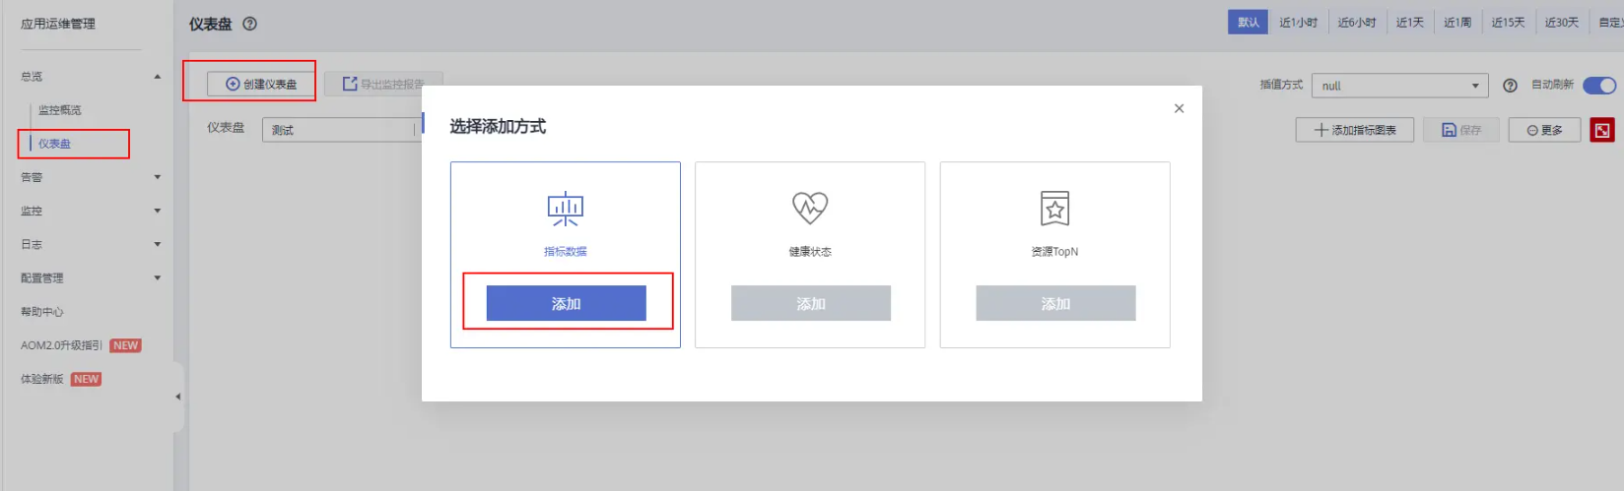The height and width of the screenshot is (491, 1624).
Task: Open the 仪表盘 name select field
Action: [342, 130]
